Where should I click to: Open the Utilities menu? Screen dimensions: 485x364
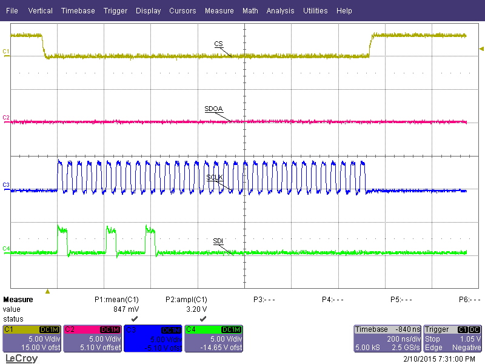pyautogui.click(x=315, y=10)
